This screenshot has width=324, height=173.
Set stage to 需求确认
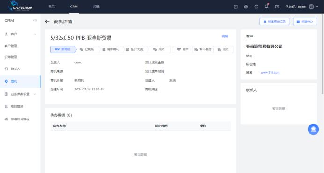pos(111,49)
